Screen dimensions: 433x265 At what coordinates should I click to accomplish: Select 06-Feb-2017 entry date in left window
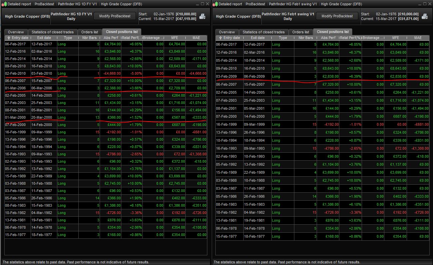18,44
